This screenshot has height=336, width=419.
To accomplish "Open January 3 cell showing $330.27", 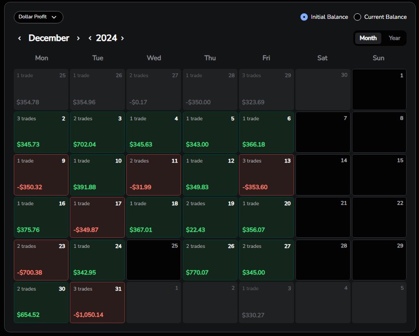I will pyautogui.click(x=266, y=302).
